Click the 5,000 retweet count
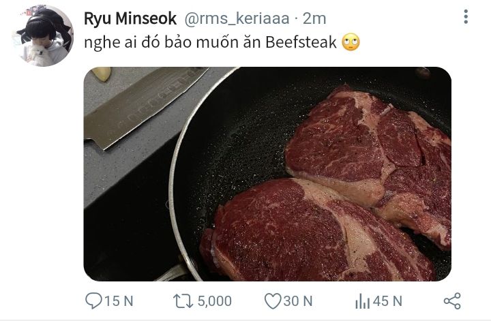This screenshot has width=491, height=323. 215,301
